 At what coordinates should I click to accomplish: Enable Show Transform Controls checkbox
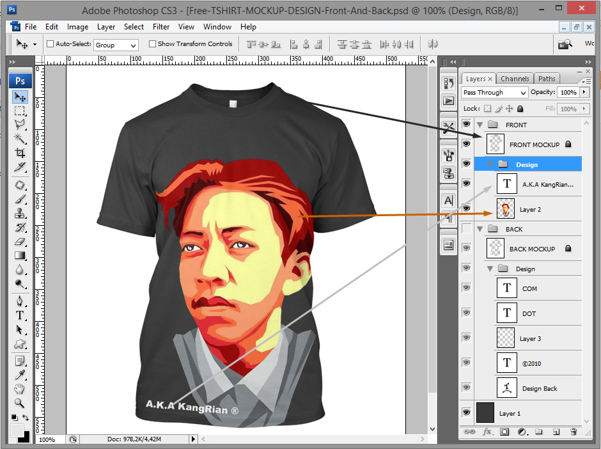pos(153,44)
